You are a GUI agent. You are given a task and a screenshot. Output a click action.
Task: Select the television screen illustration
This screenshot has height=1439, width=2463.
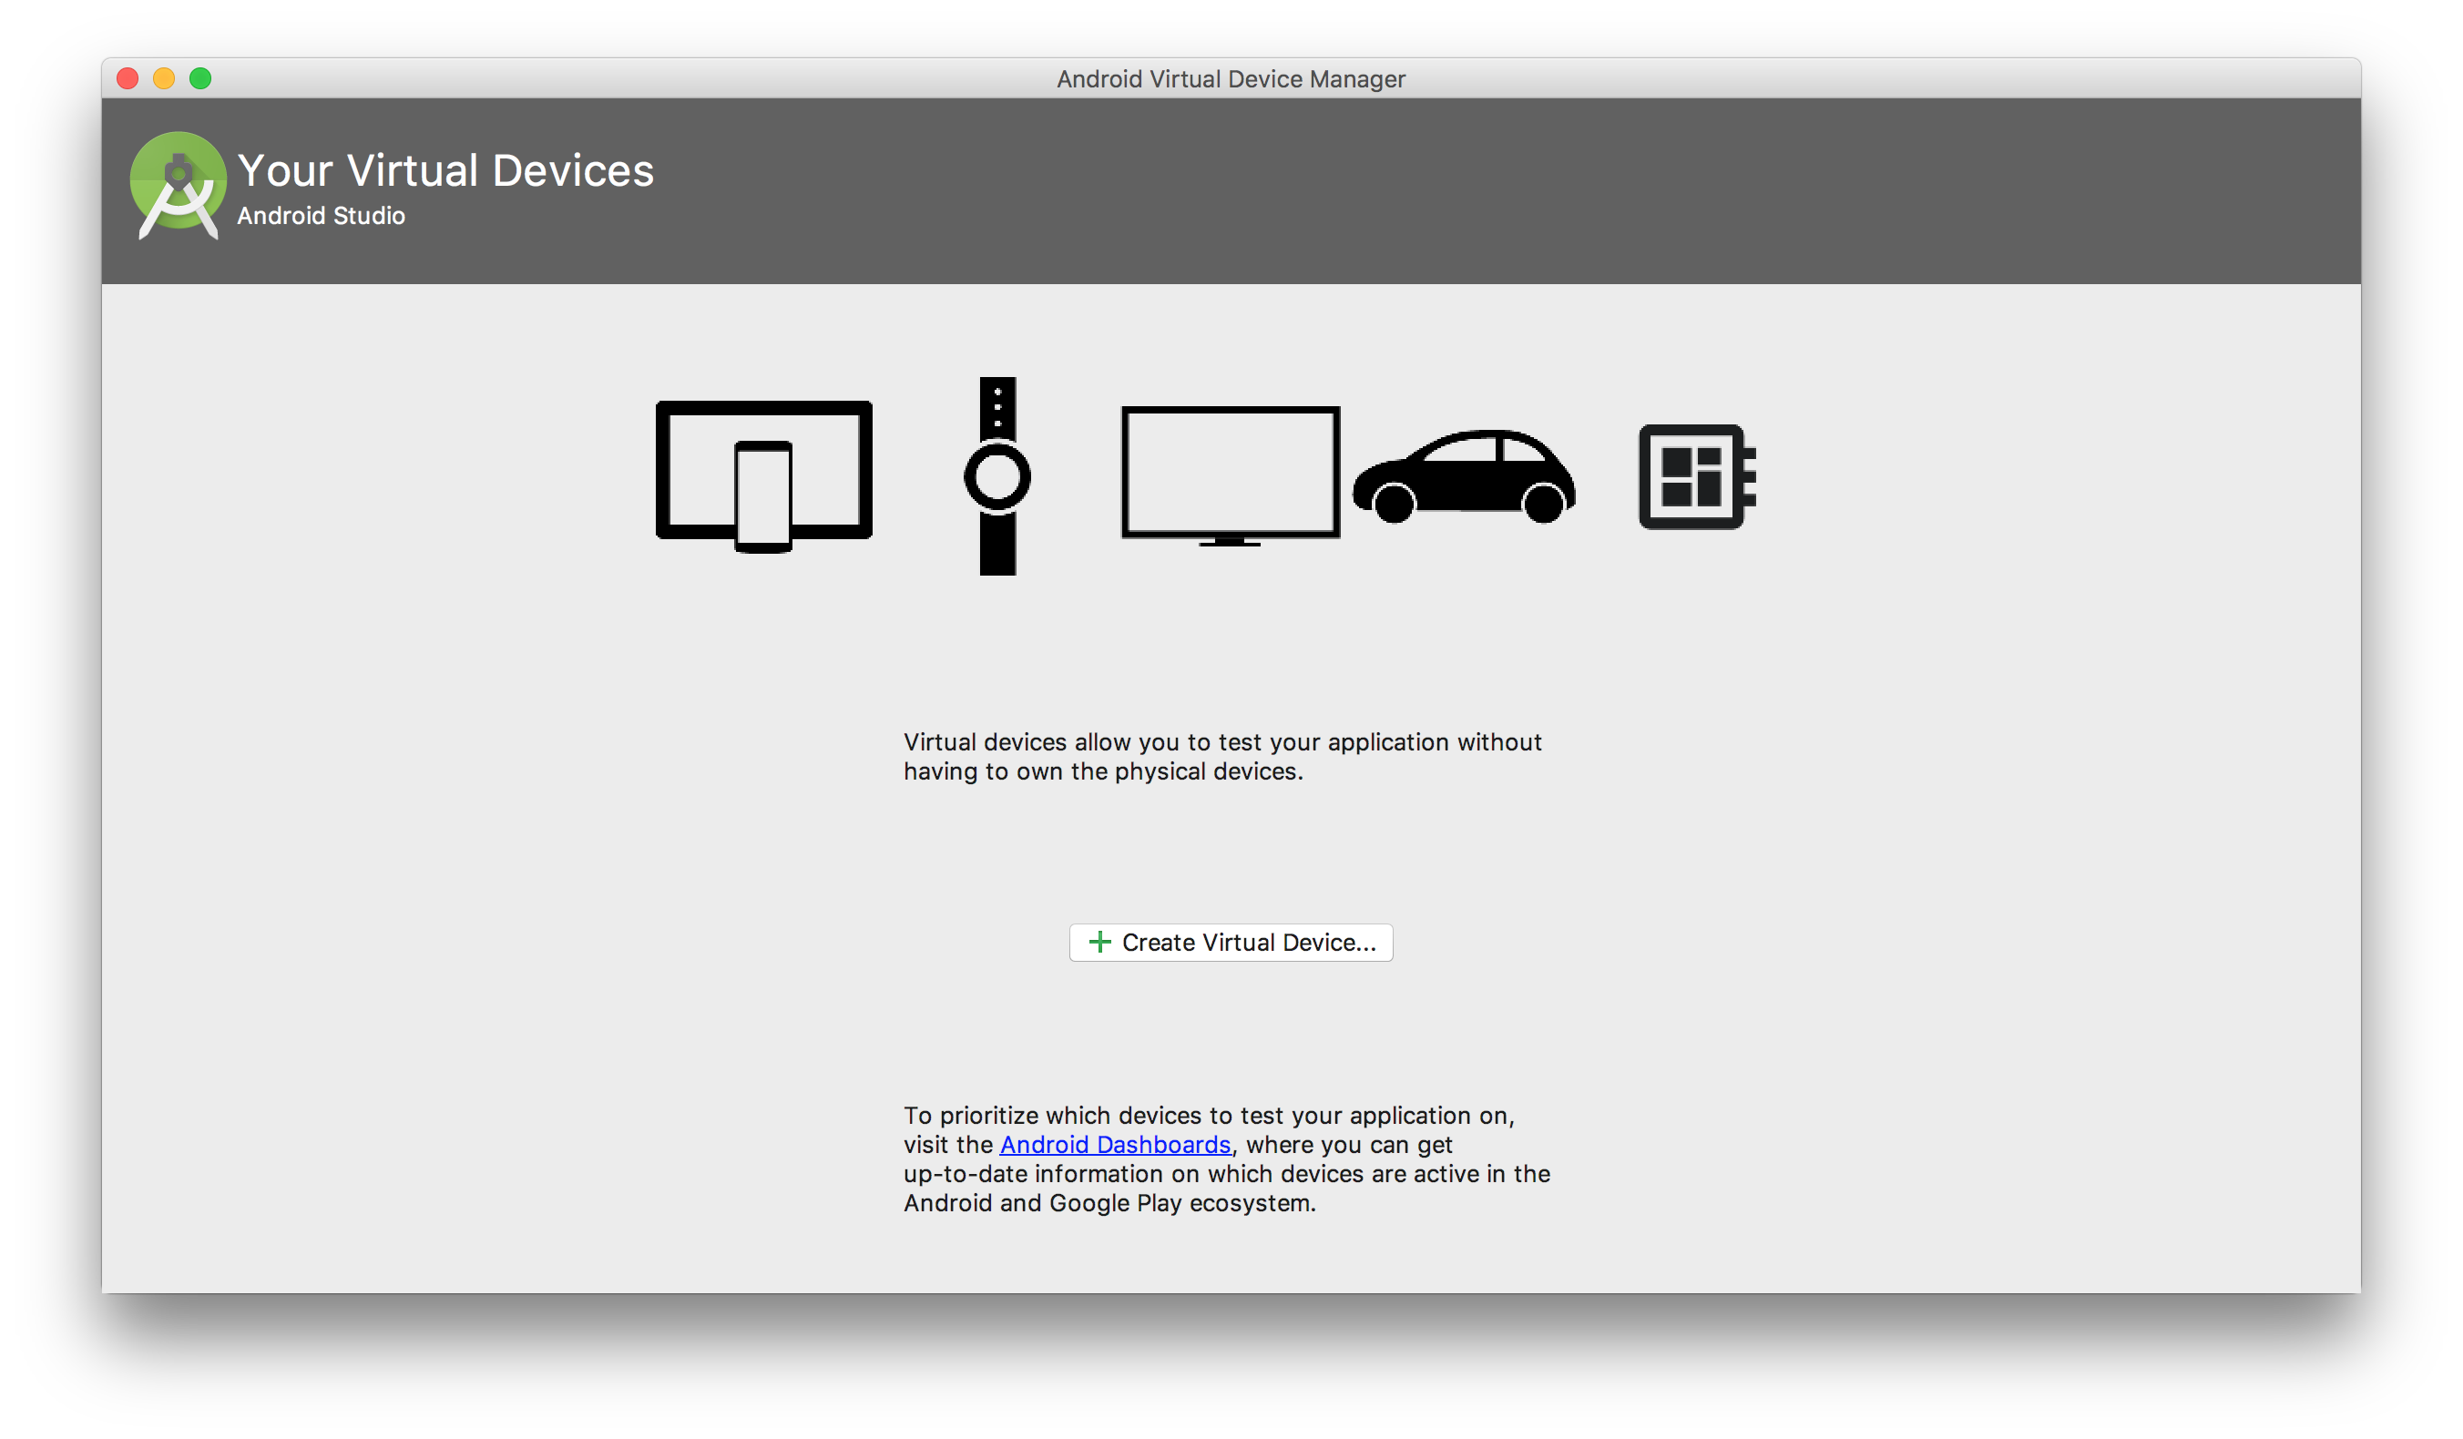tap(1230, 469)
